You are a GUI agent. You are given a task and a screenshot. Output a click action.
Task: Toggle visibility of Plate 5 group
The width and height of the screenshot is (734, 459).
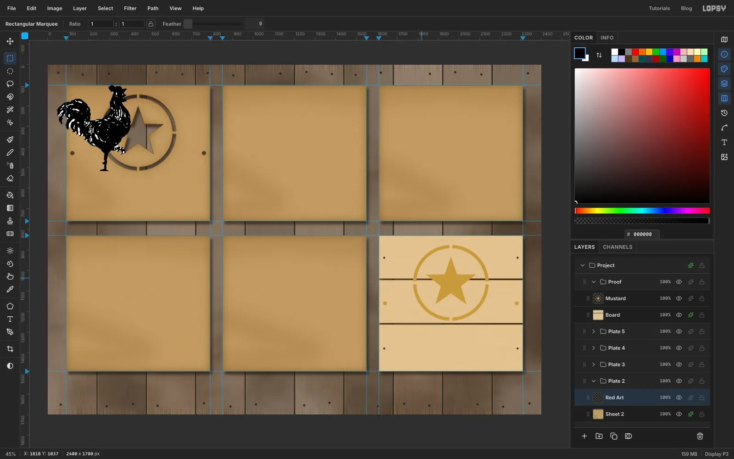(679, 331)
